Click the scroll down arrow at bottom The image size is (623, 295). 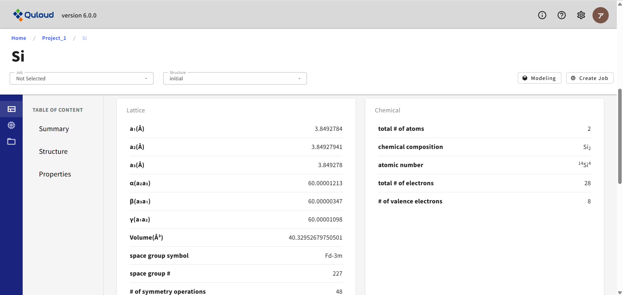(x=620, y=292)
